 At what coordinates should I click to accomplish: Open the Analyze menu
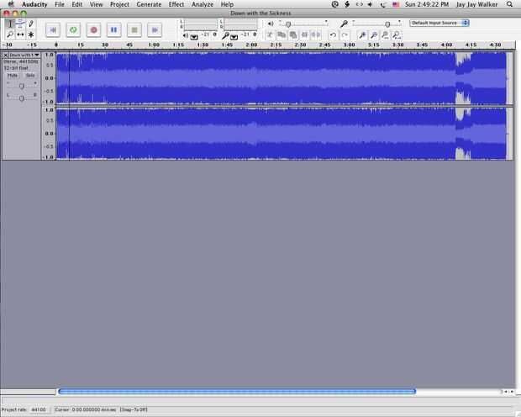tap(203, 4)
